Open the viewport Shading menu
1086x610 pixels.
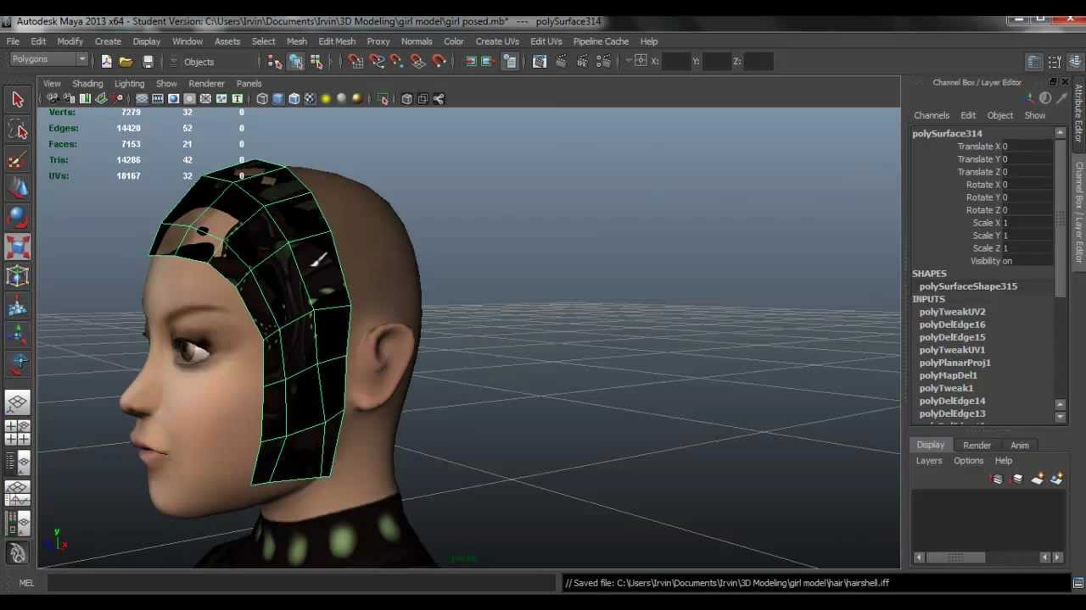click(x=87, y=84)
